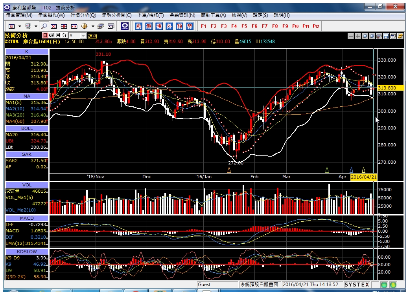409x292 pixels.
Task: Select 分 minute chart period
Action: pyautogui.click(x=64, y=35)
